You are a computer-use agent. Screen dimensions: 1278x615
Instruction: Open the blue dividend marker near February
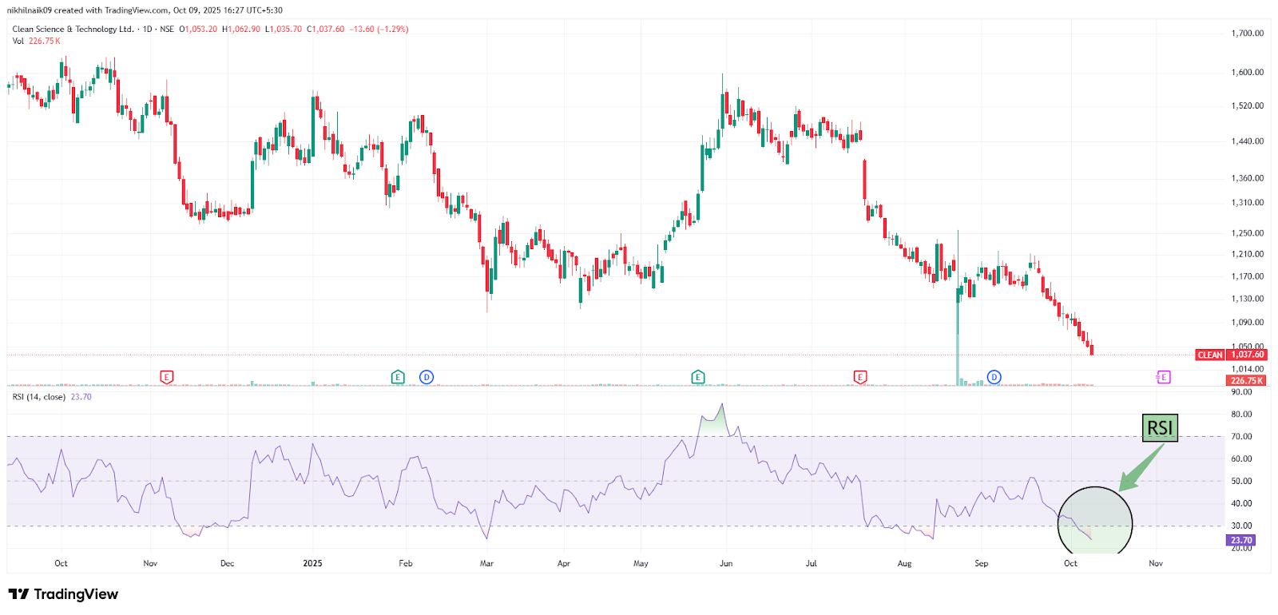pos(427,377)
